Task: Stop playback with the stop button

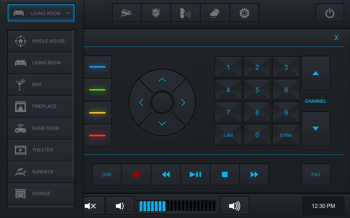Action: pos(225,175)
